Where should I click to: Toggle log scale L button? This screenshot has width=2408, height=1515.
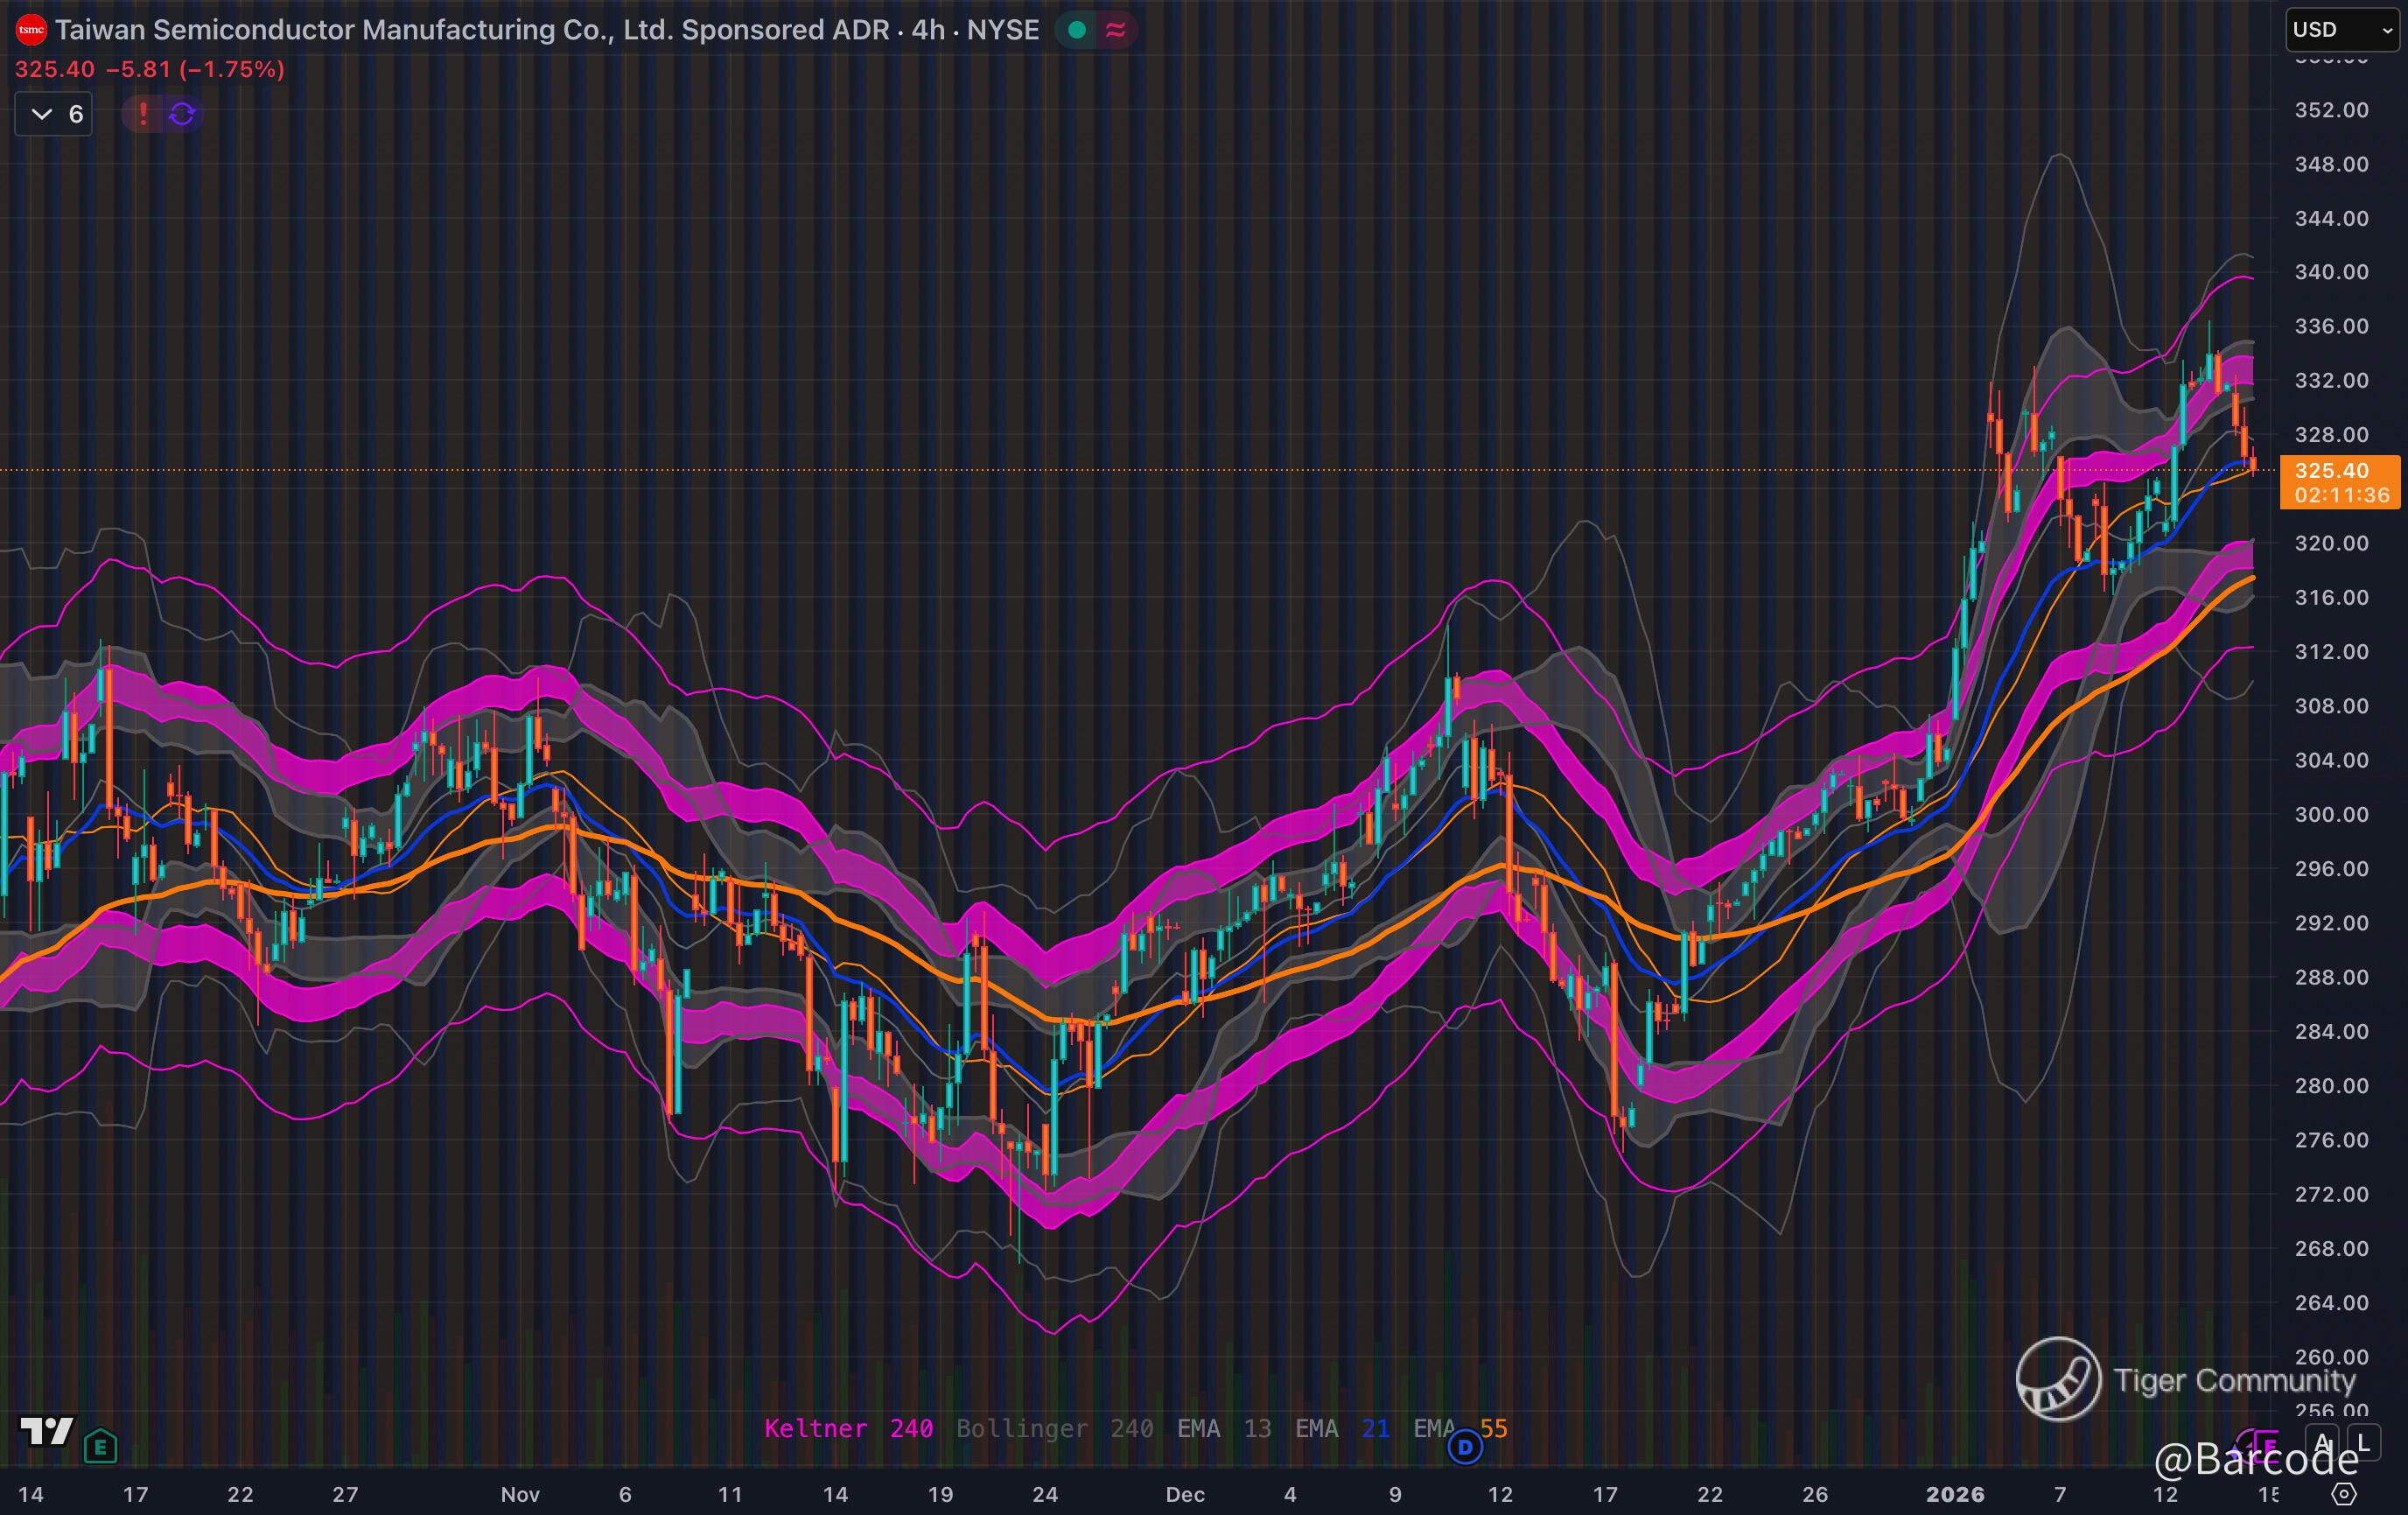pyautogui.click(x=2363, y=1443)
